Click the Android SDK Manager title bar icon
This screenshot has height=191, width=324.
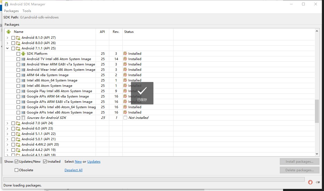tap(6, 4)
